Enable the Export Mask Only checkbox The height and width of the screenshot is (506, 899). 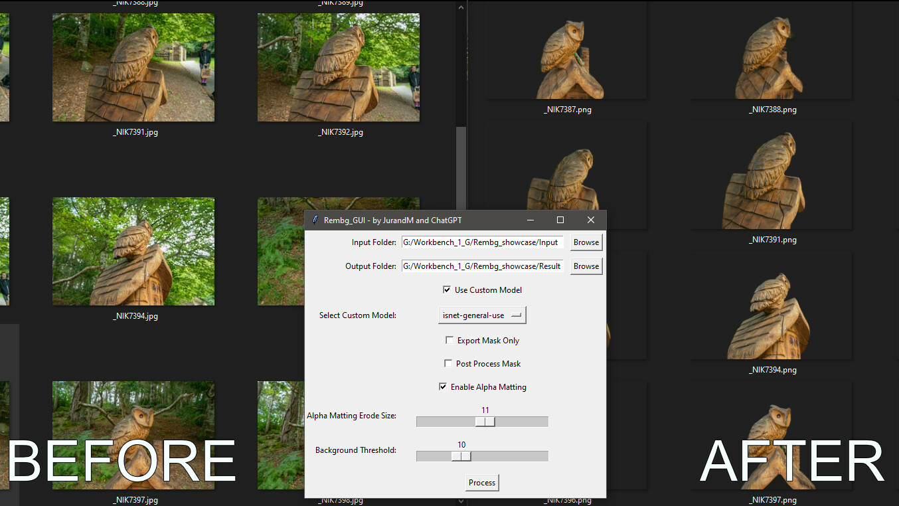[x=449, y=341]
